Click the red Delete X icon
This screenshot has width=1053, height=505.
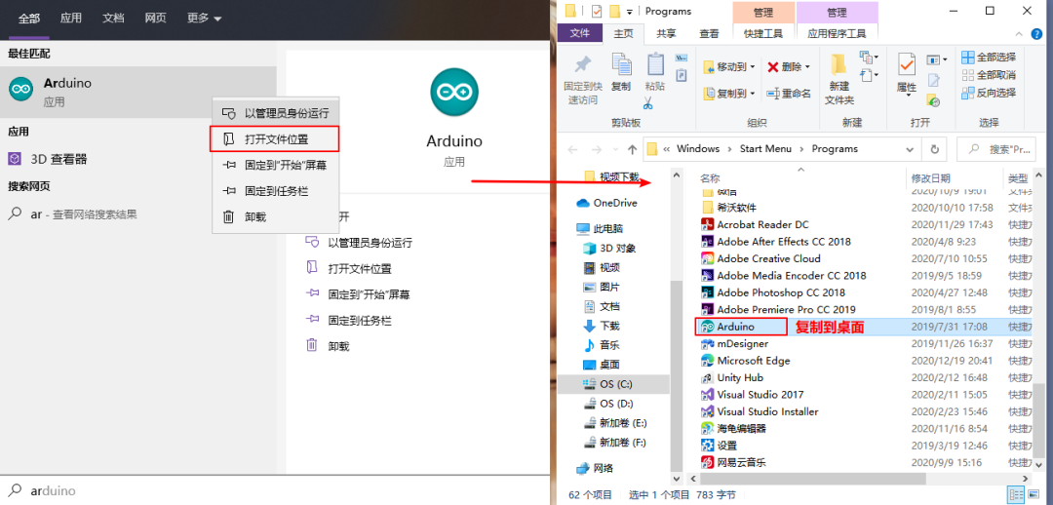[x=773, y=66]
